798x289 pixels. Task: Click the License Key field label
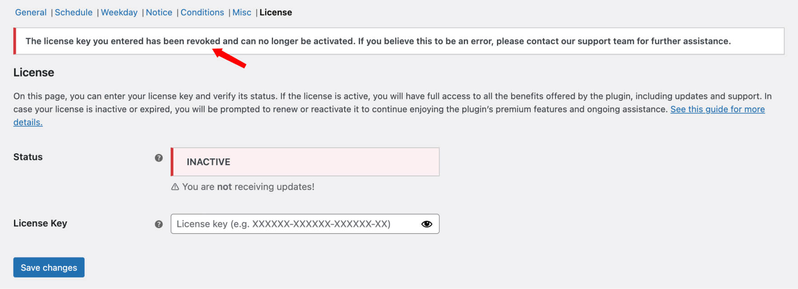click(x=40, y=223)
